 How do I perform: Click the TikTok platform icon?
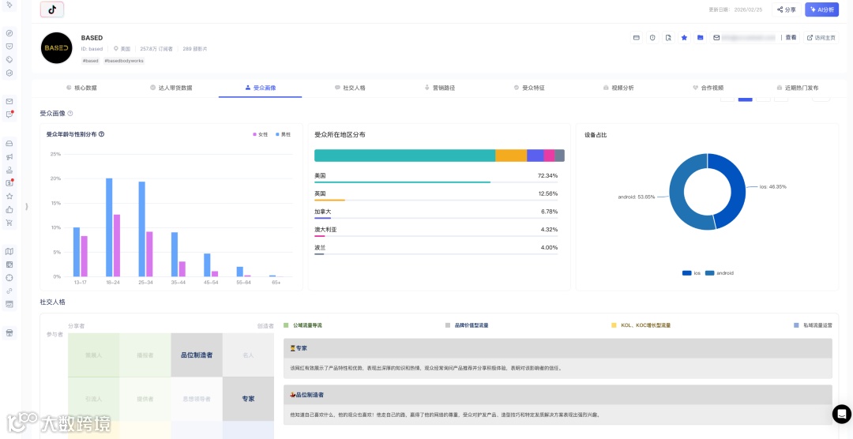tap(52, 9)
